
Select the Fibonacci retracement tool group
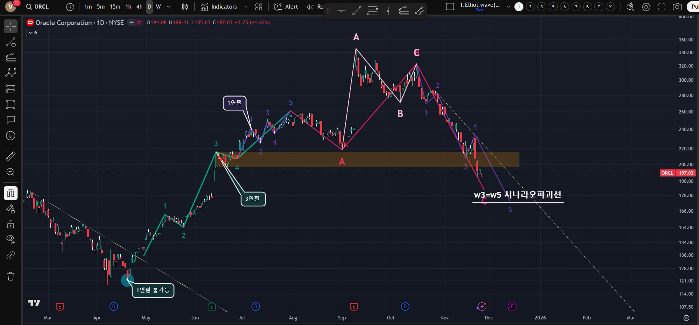click(x=10, y=57)
